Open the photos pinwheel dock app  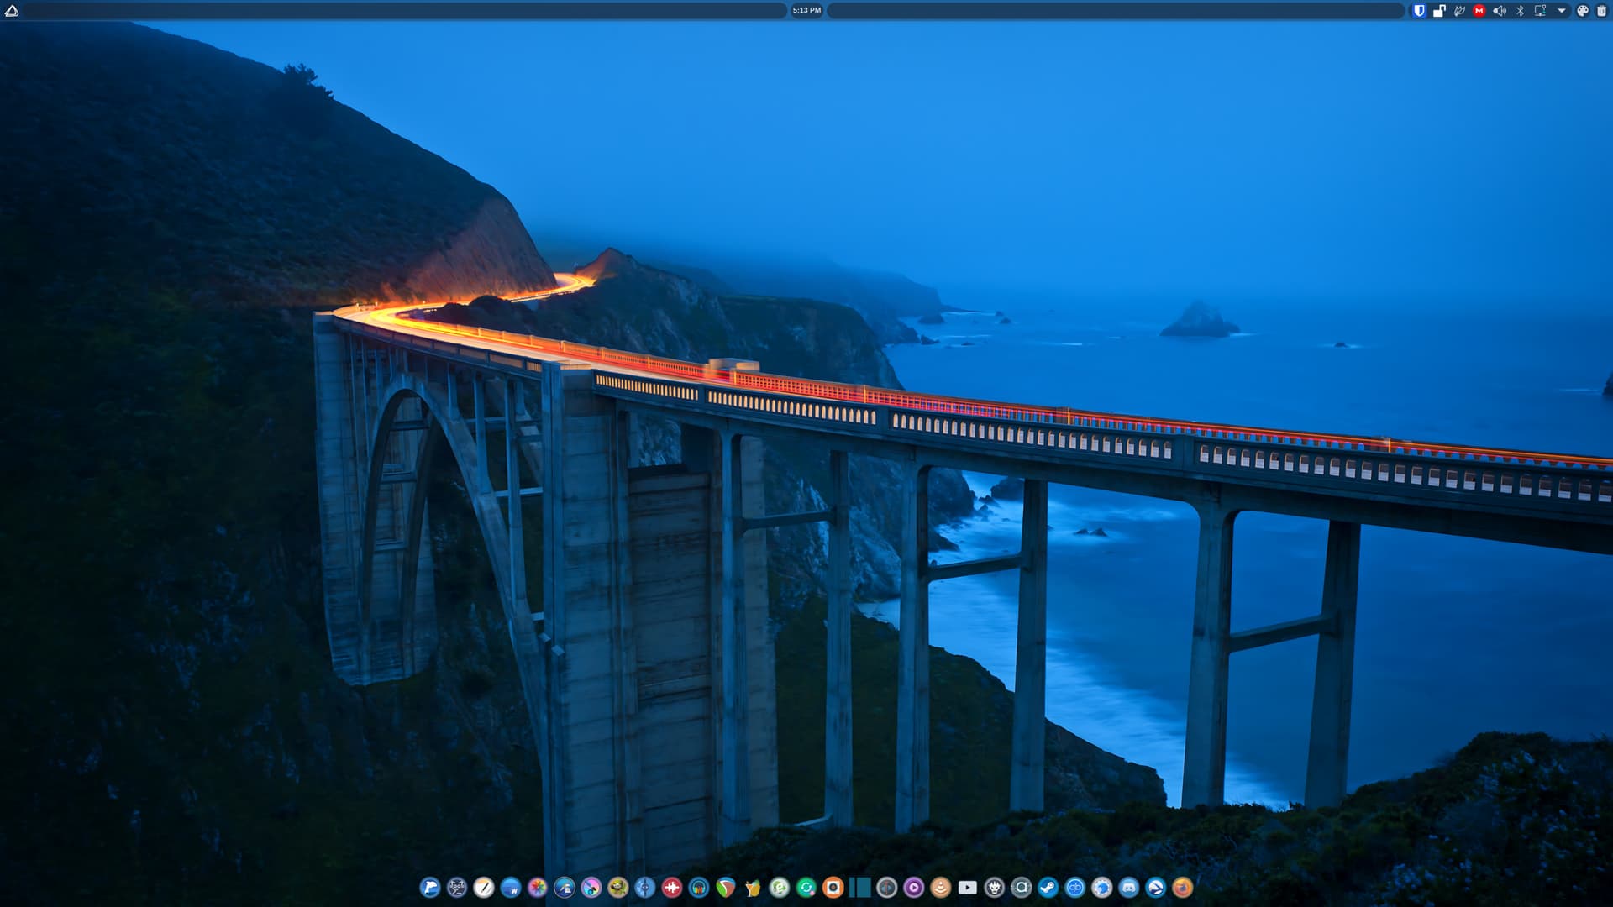click(538, 888)
